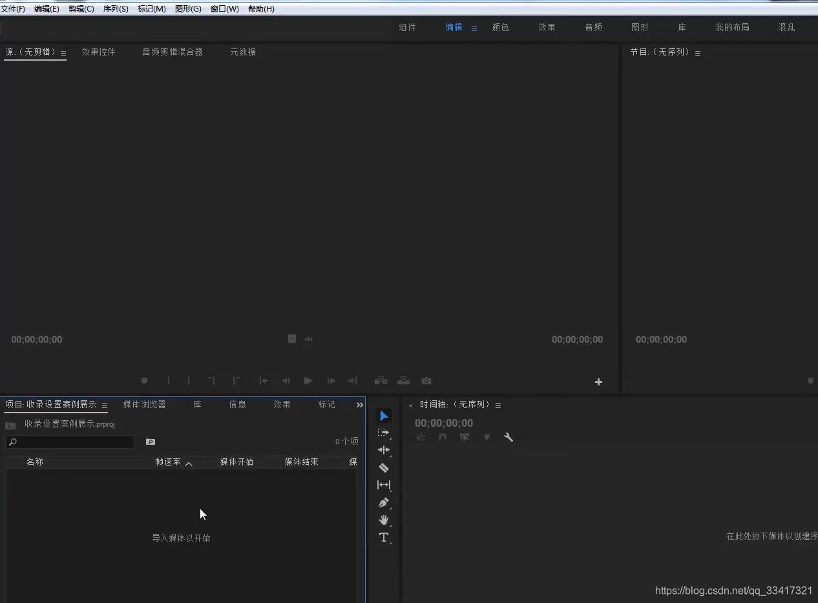
Task: Click project folder icon beside 收录设置案例展示.prproj
Action: pyautogui.click(x=10, y=425)
